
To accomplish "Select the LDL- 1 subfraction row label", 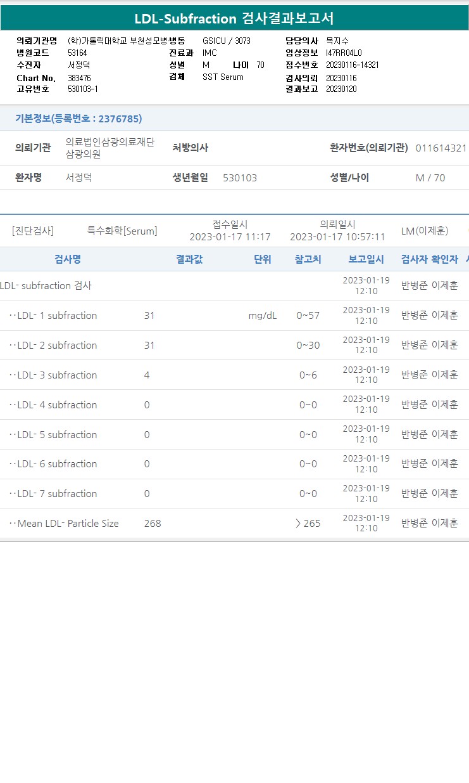I will [53, 316].
